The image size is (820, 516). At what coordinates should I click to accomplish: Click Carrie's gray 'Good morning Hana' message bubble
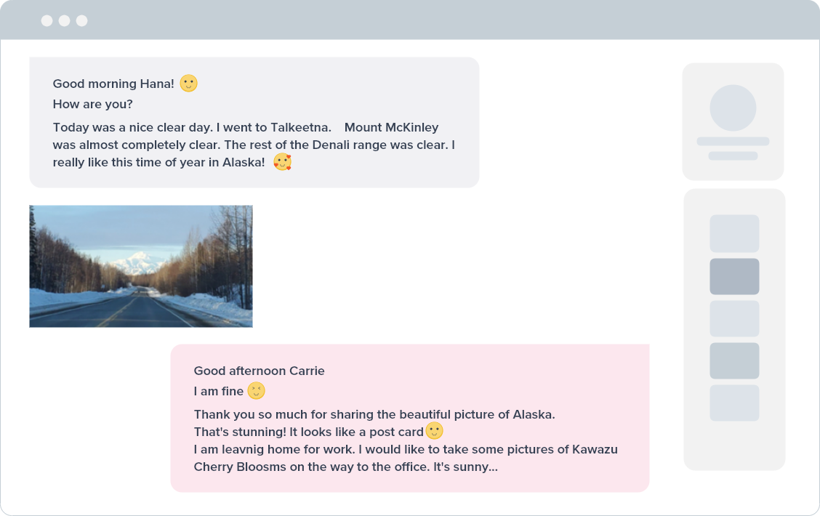(x=254, y=122)
